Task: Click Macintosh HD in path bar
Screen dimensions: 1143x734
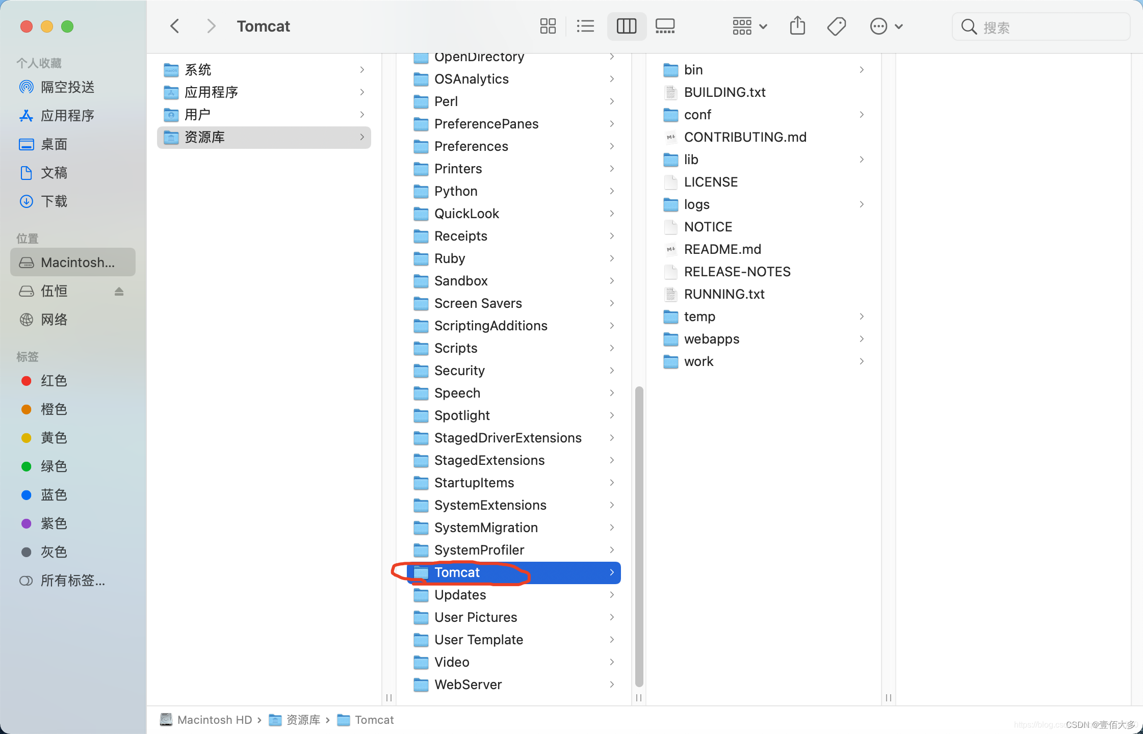Action: (x=214, y=720)
